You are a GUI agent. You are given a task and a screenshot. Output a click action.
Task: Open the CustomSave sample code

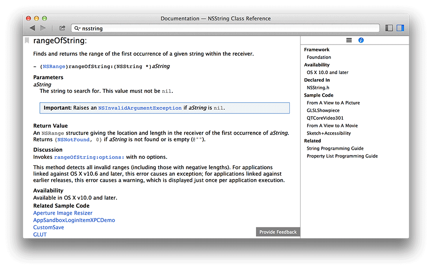click(x=48, y=227)
